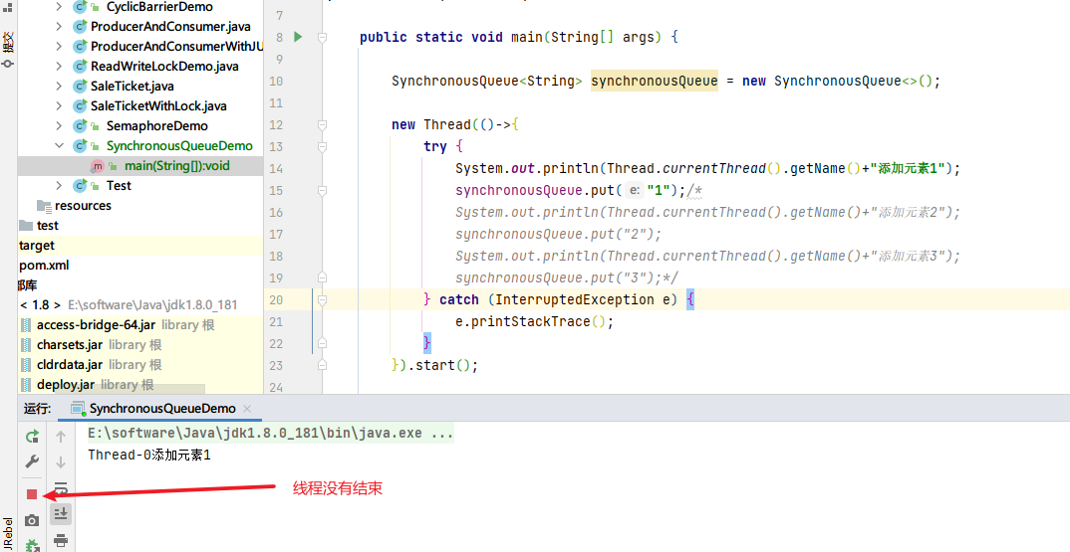
Task: Select charsets.jar library entry
Action: (69, 345)
